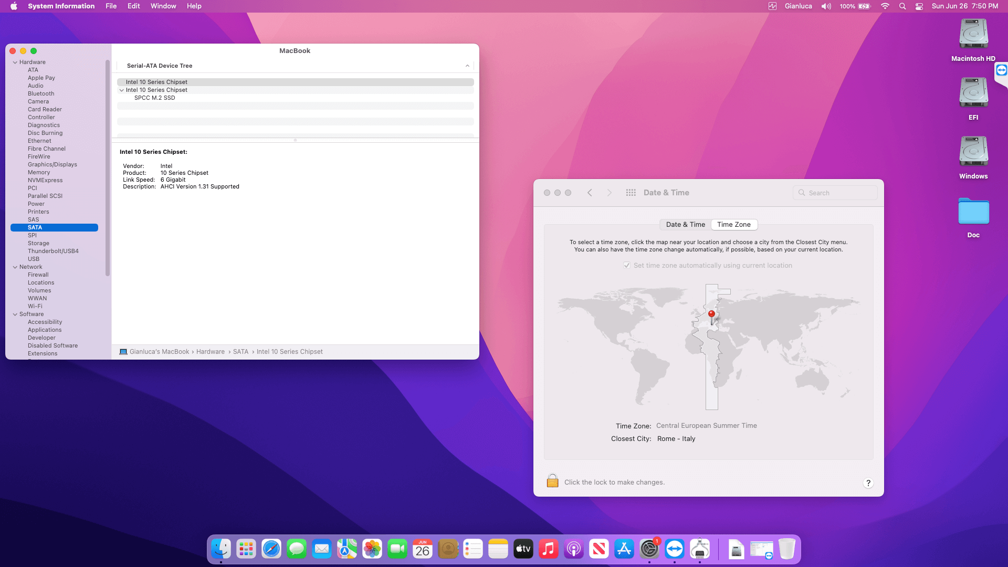The height and width of the screenshot is (567, 1008).
Task: Select NVMExpress in the sidebar
Action: pyautogui.click(x=45, y=180)
